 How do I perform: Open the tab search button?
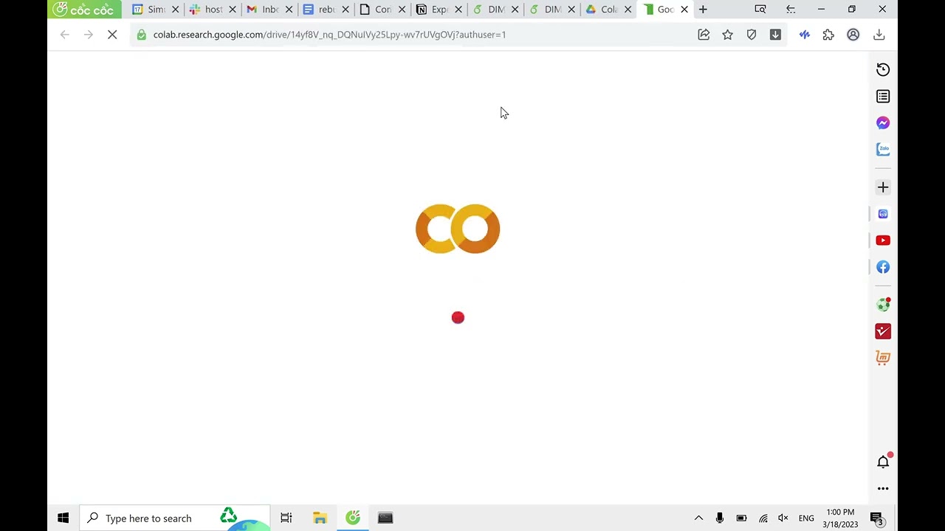click(760, 10)
